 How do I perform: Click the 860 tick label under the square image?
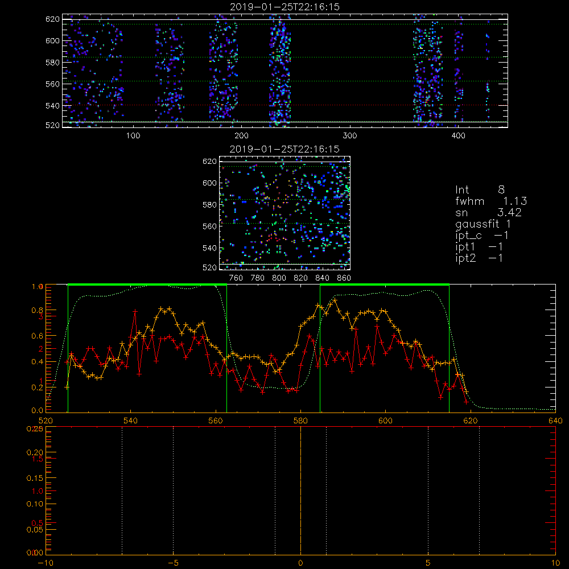pyautogui.click(x=344, y=278)
